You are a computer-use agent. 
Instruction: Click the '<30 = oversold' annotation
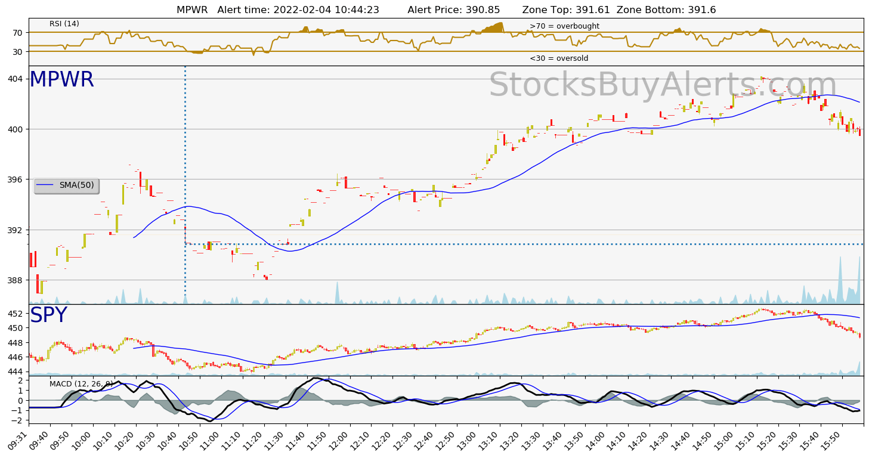point(559,58)
